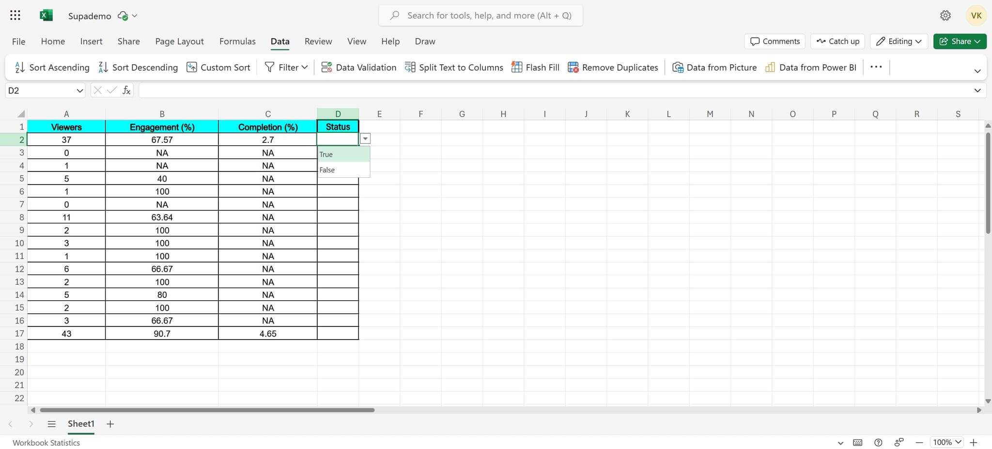992x449 pixels.
Task: Open the Status cell dropdown arrow
Action: click(x=365, y=139)
